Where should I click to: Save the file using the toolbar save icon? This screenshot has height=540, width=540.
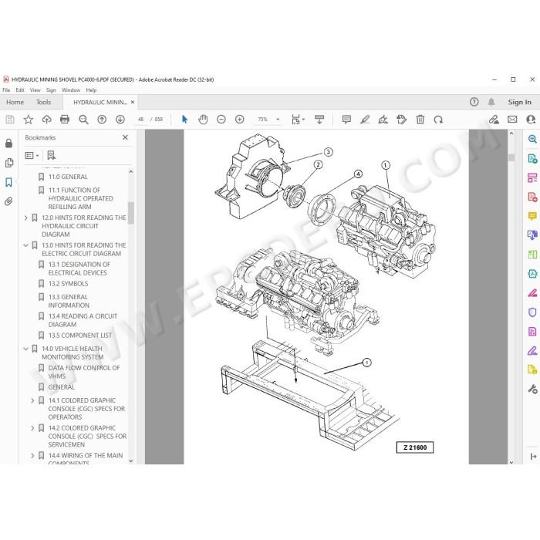[10, 120]
